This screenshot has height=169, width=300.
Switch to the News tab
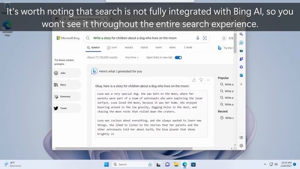172,47
